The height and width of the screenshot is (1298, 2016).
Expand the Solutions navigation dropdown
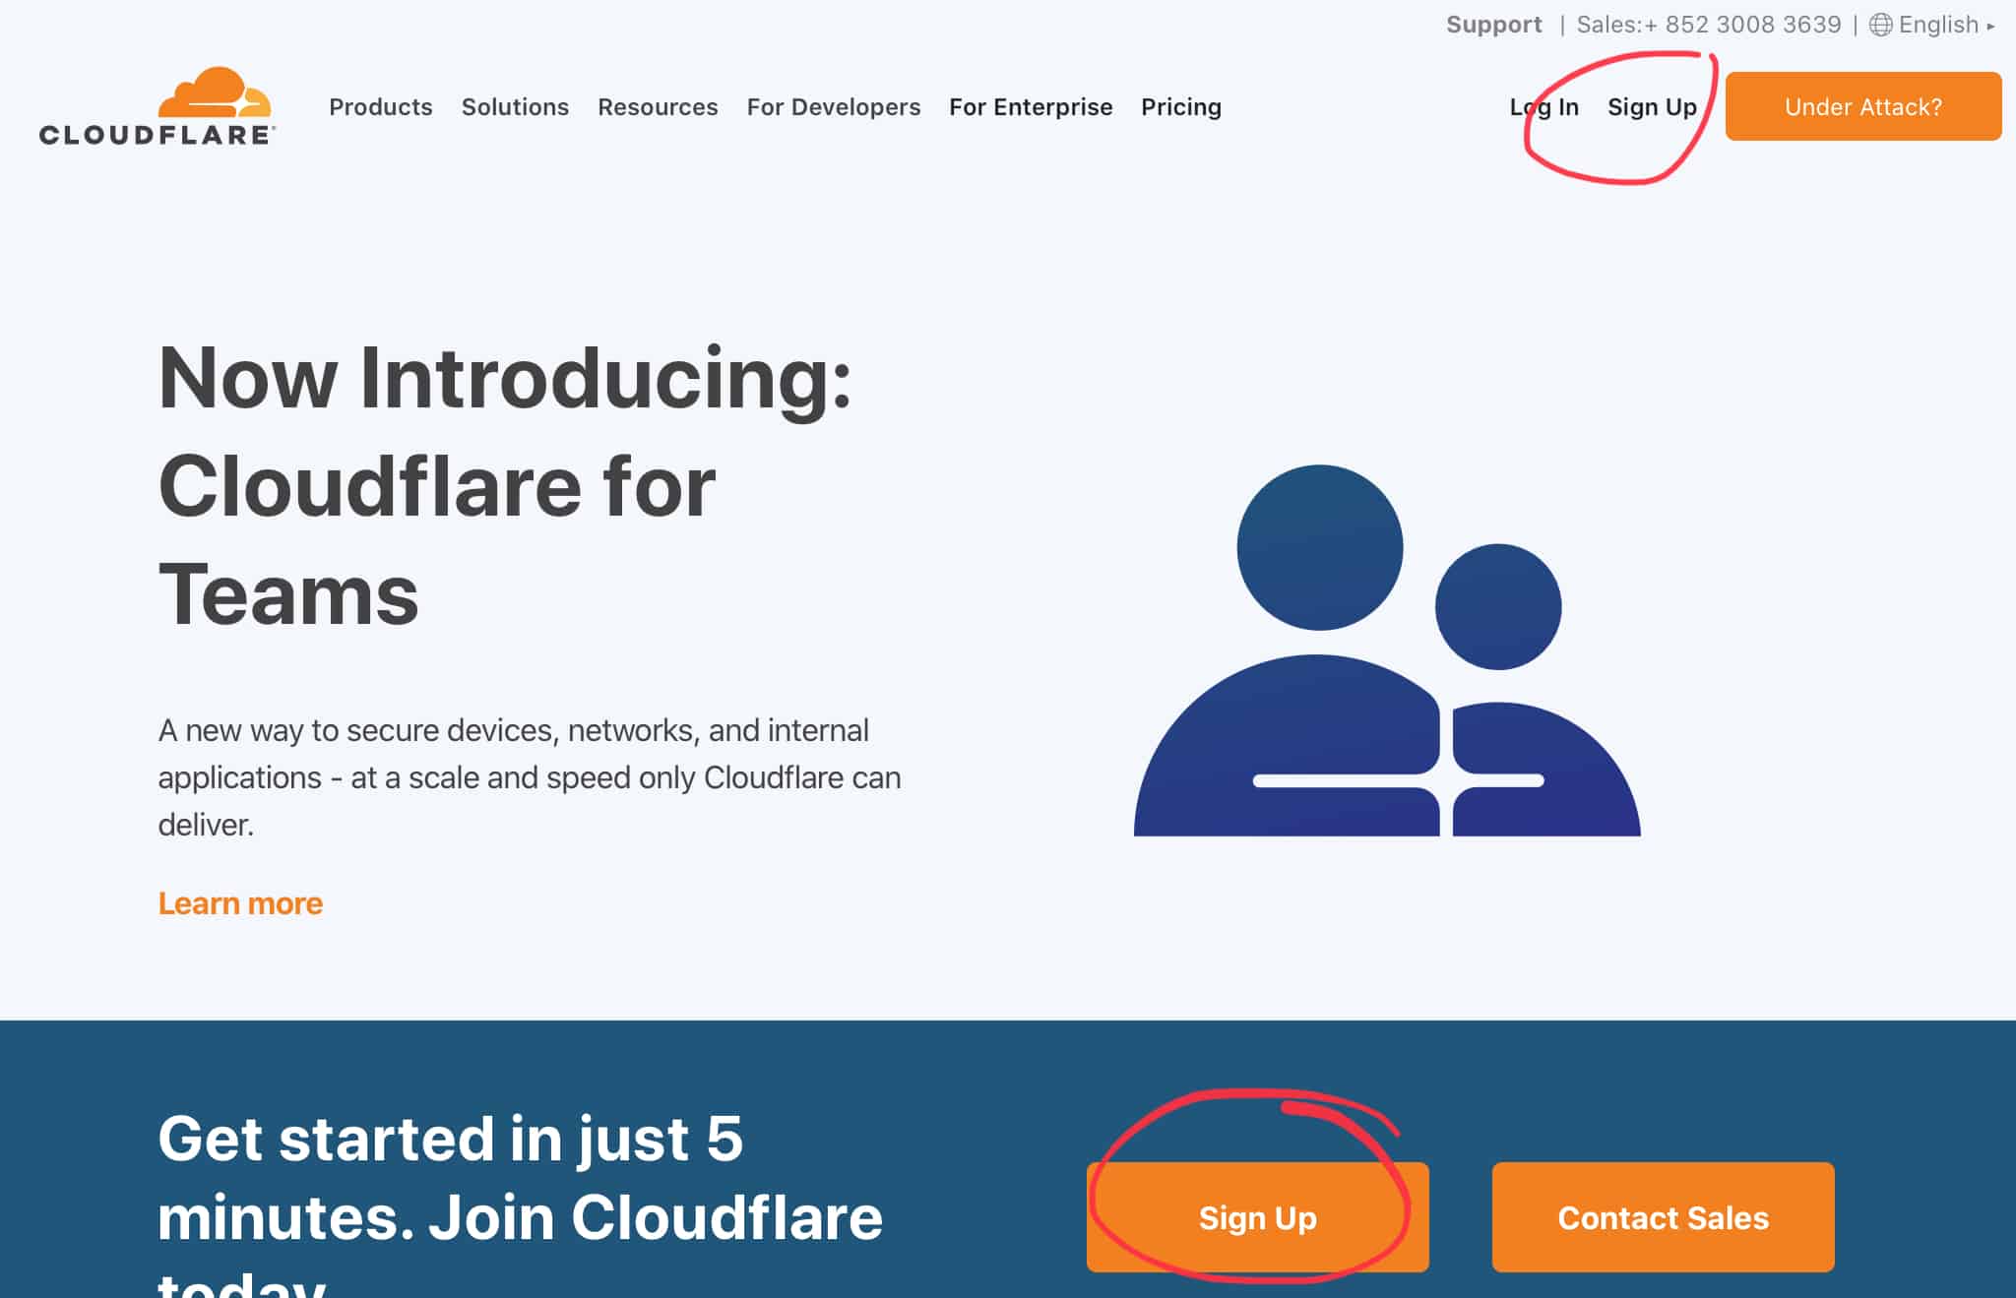[x=514, y=105]
